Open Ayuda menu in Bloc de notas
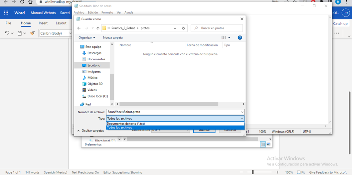 129,12
